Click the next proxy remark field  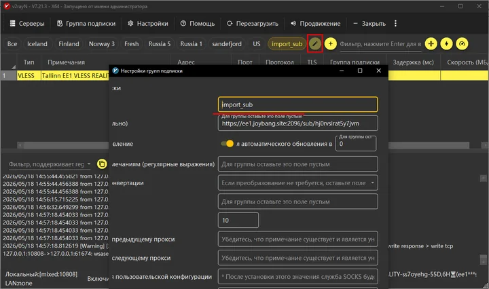[x=298, y=258]
